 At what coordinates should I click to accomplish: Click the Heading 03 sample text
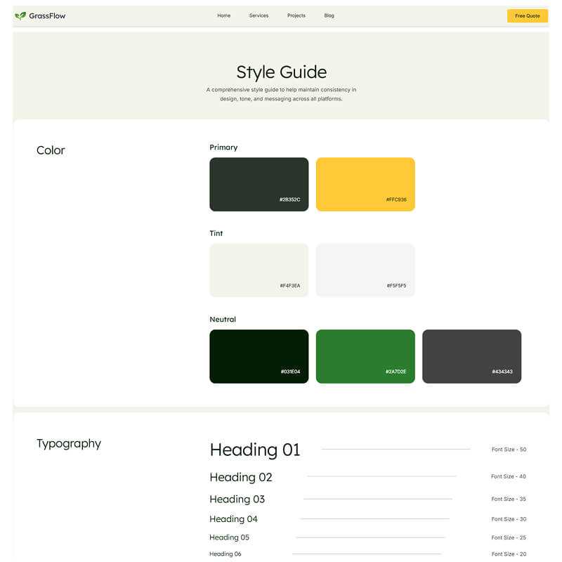237,499
